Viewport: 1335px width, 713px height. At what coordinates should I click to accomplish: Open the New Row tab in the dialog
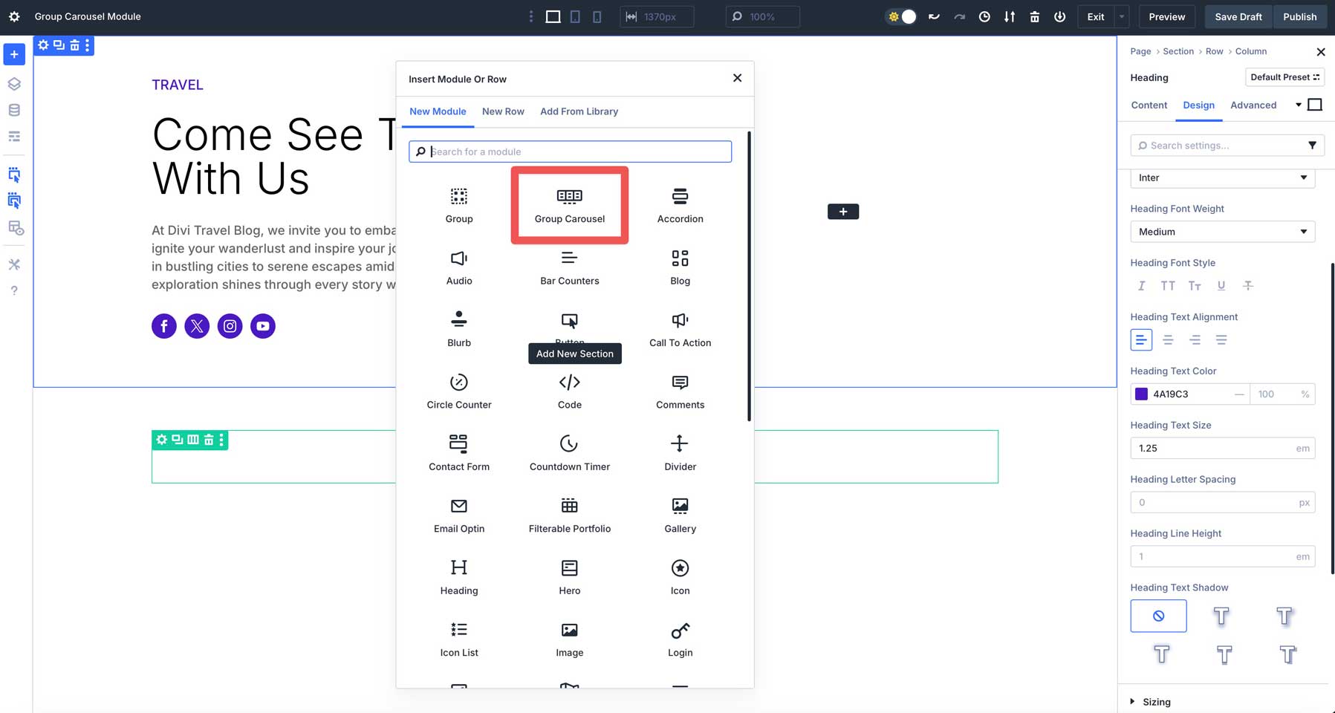(503, 111)
